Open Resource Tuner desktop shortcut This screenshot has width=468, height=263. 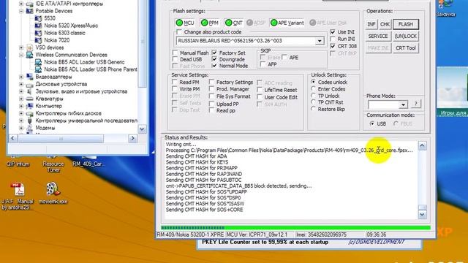53,164
